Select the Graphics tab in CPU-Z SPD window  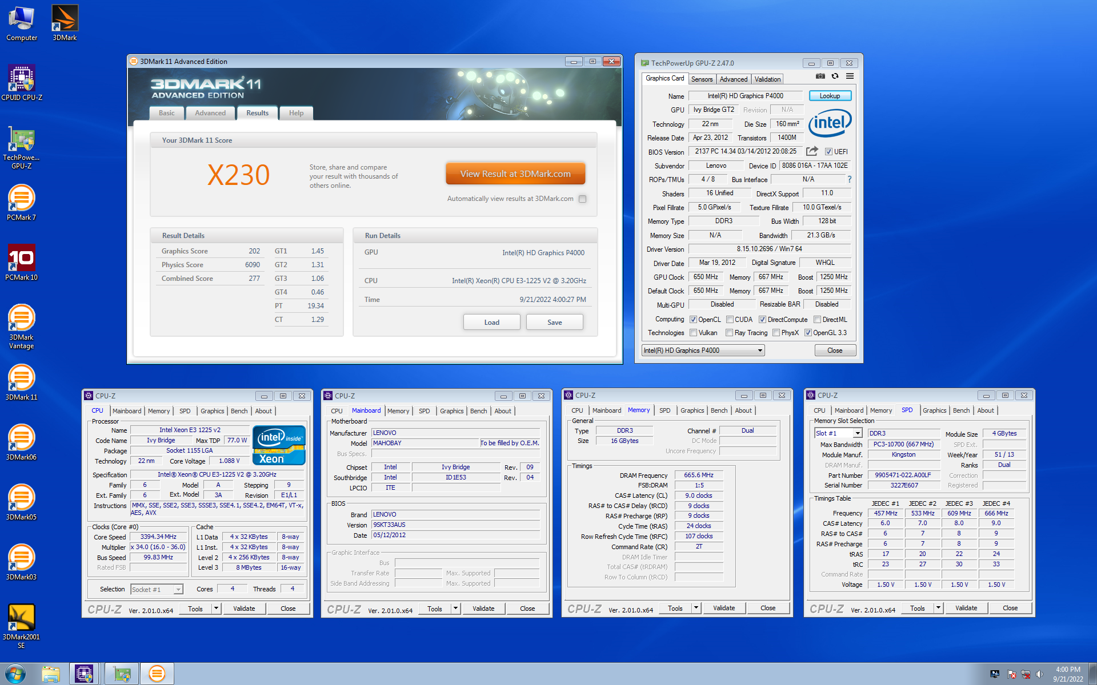pos(934,410)
